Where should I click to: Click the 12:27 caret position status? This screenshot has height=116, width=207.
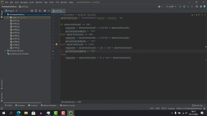(152, 109)
